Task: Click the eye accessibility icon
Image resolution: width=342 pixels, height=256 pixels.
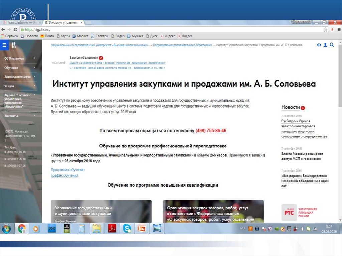Action: (x=319, y=45)
